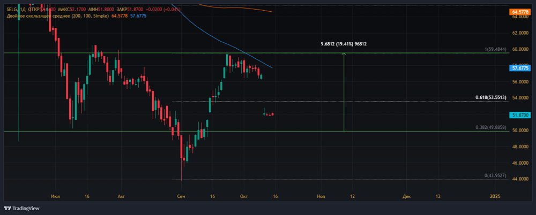
Task: Click the blue 57.6775 indicator value in the legend
Action: point(138,16)
